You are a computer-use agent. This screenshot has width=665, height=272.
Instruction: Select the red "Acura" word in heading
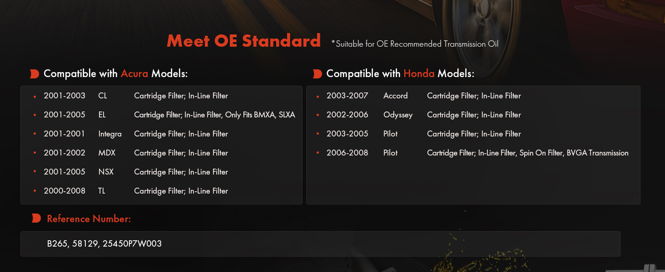point(134,73)
